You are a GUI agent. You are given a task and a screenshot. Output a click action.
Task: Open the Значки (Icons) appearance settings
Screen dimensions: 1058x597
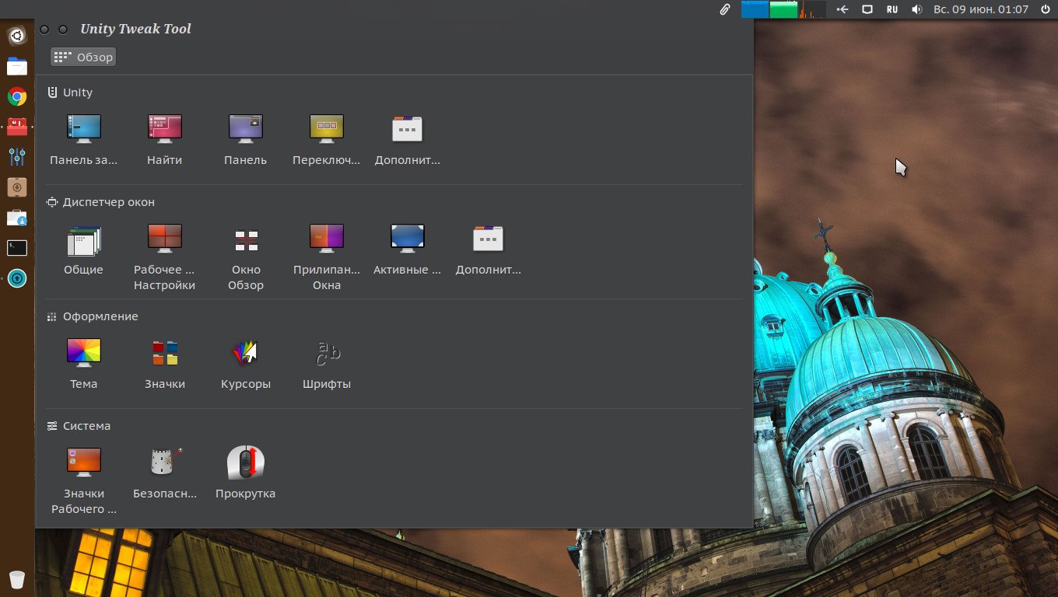point(164,354)
